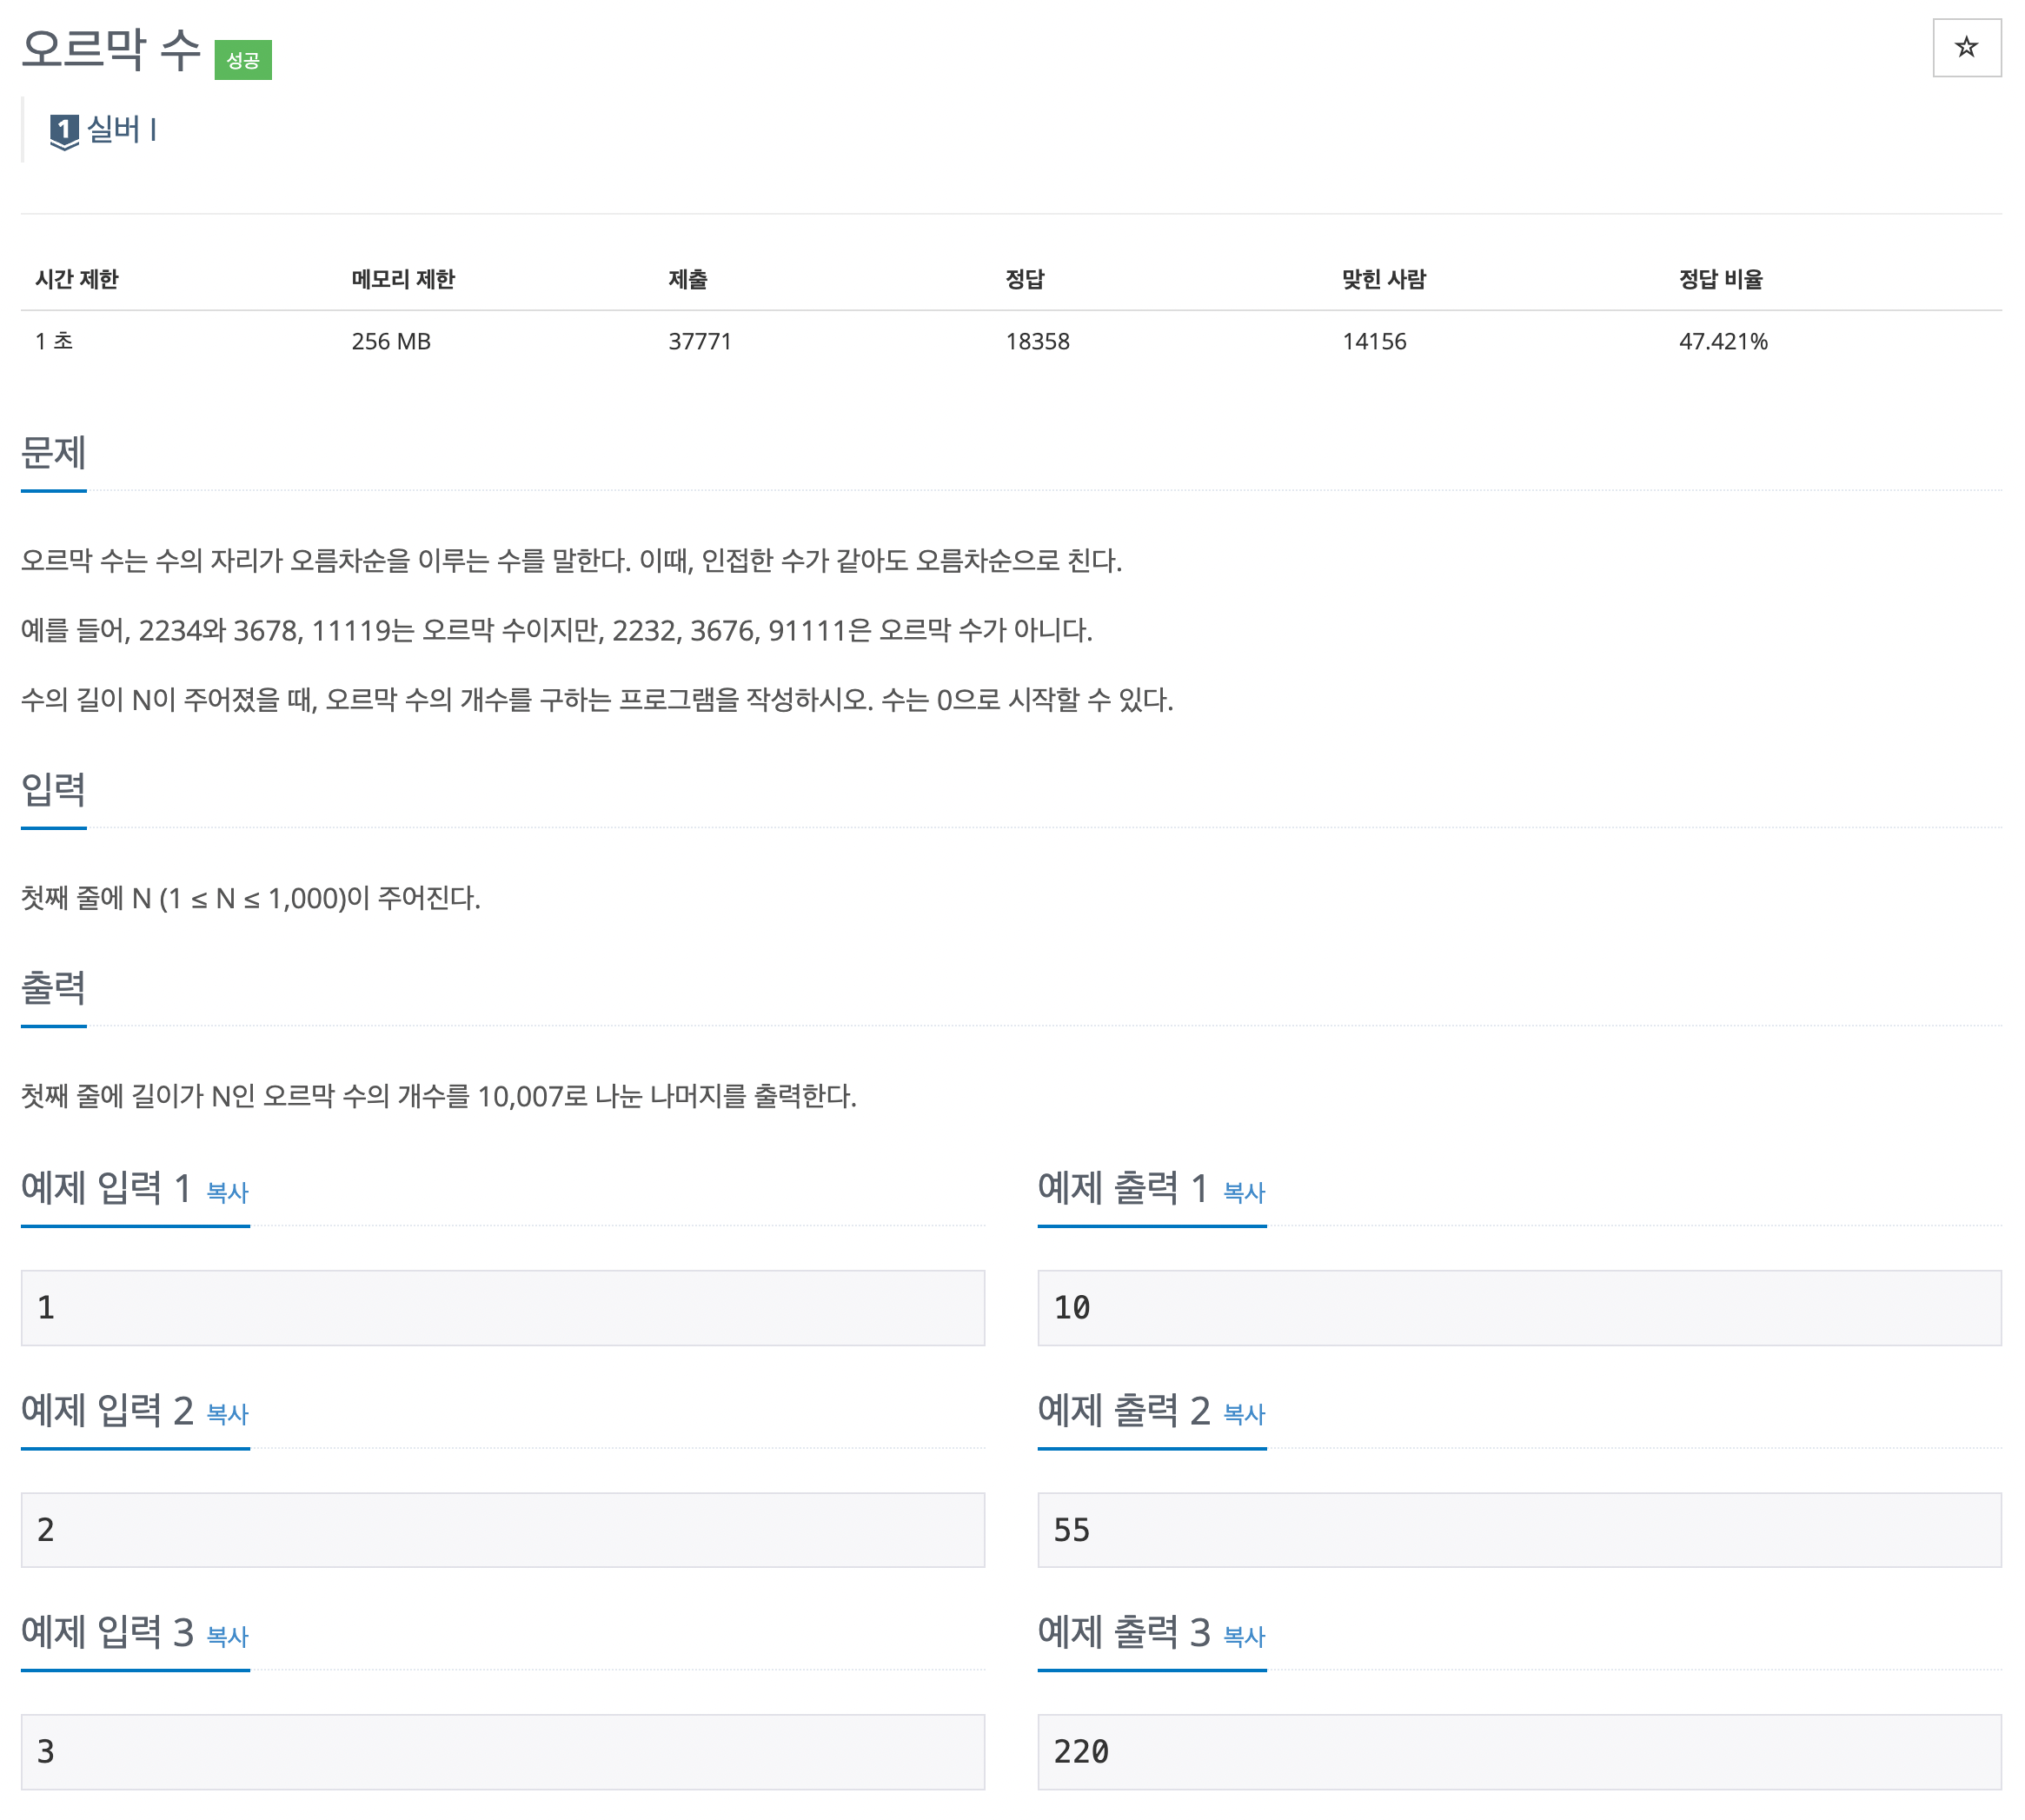The width and height of the screenshot is (2025, 1820).
Task: Copy sample output 1 via 복사
Action: (x=1244, y=1192)
